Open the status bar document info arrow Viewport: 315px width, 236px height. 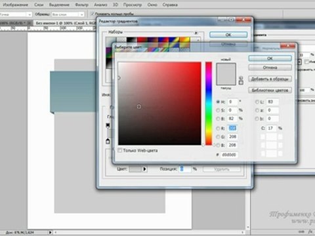click(x=50, y=232)
